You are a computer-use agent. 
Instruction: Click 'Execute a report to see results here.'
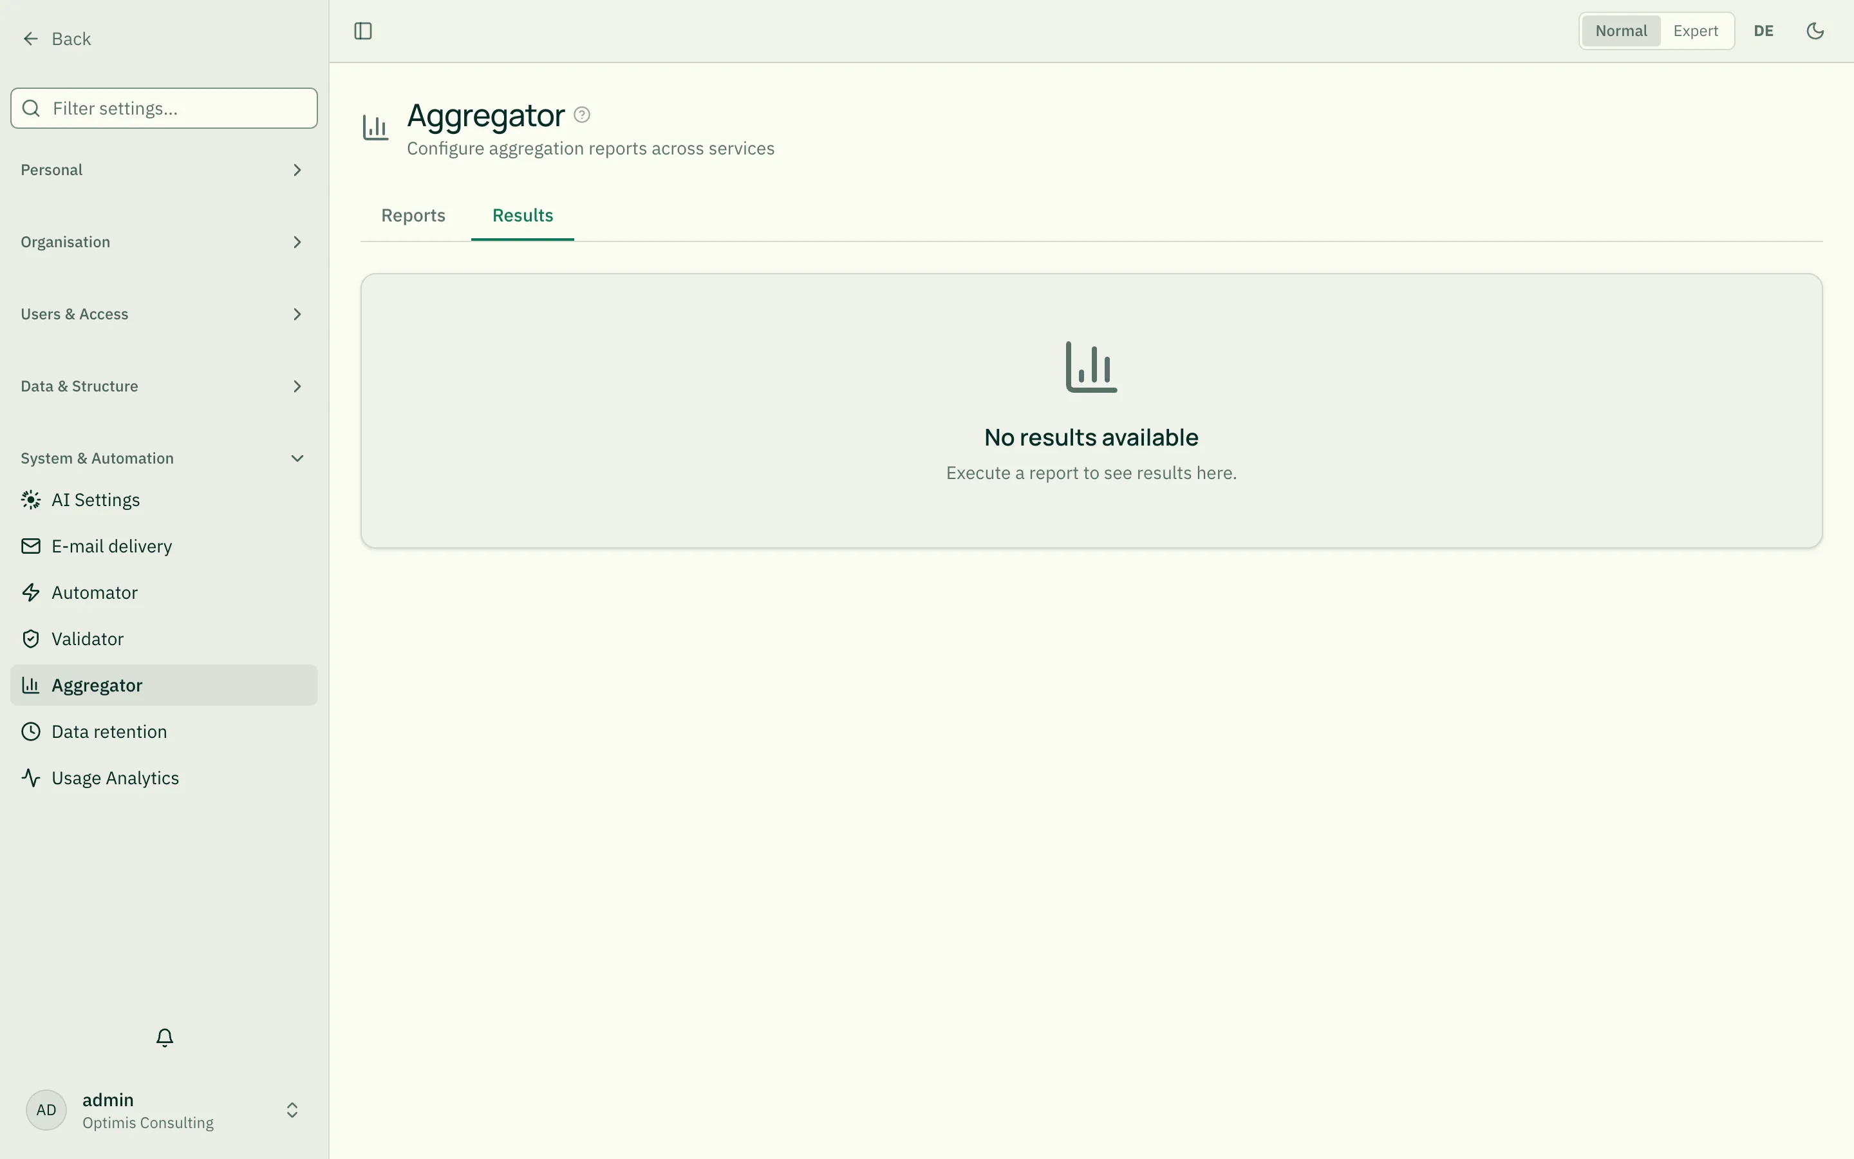click(1091, 473)
